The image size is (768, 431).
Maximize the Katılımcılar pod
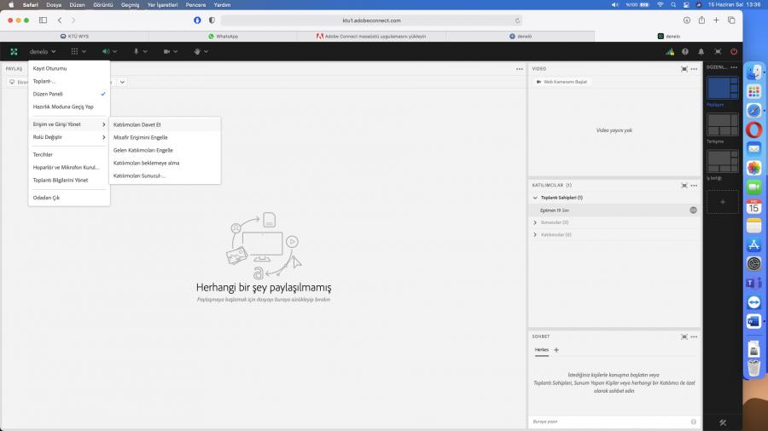pos(684,185)
